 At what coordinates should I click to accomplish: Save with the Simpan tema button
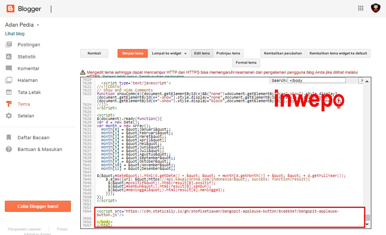pyautogui.click(x=132, y=53)
